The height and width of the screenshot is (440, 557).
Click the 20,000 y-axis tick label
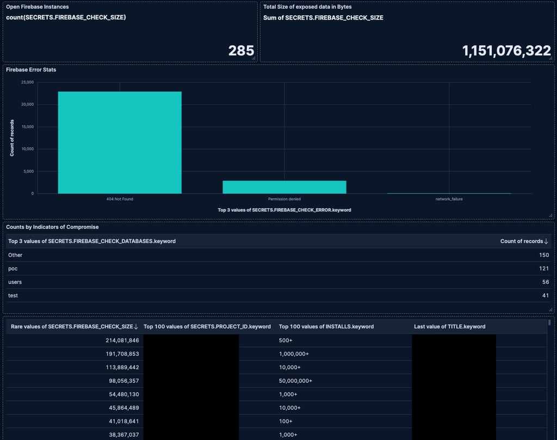coord(27,104)
